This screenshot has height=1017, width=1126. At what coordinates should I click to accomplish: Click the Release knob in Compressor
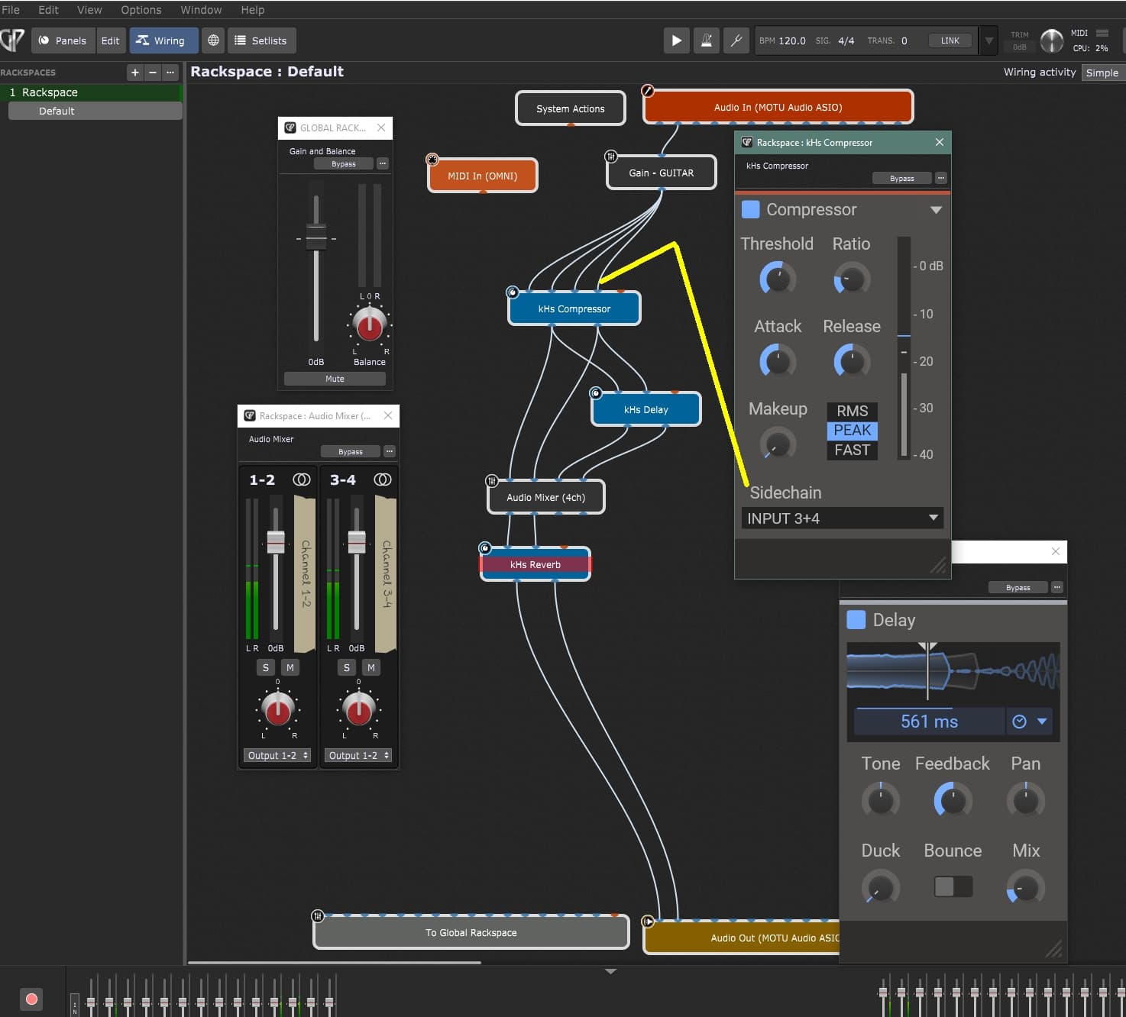point(851,361)
